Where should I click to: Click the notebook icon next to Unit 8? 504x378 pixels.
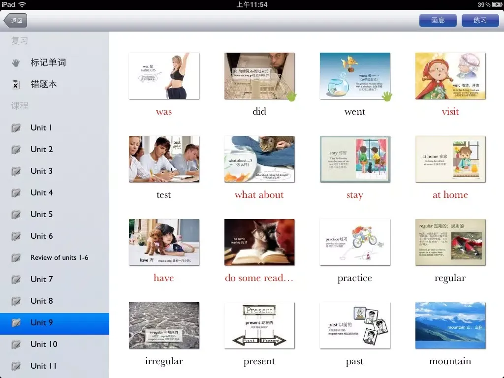point(16,301)
